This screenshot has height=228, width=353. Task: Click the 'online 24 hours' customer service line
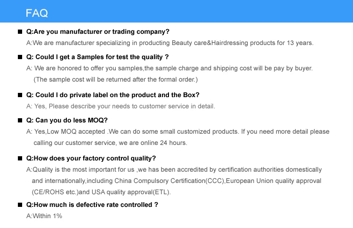(110, 143)
